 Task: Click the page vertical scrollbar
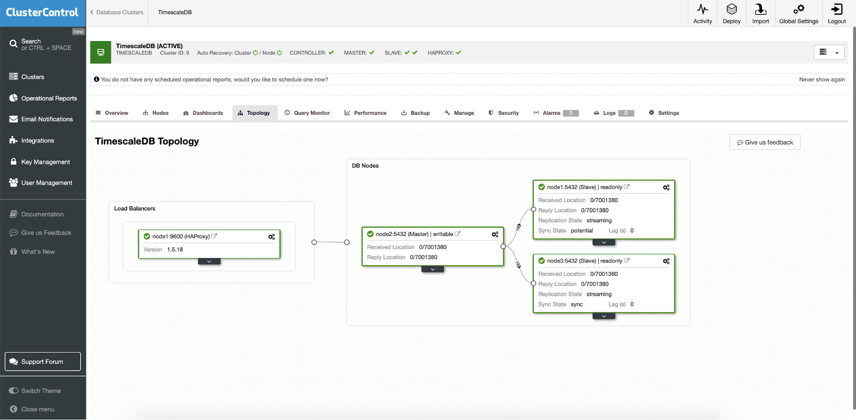[854, 218]
